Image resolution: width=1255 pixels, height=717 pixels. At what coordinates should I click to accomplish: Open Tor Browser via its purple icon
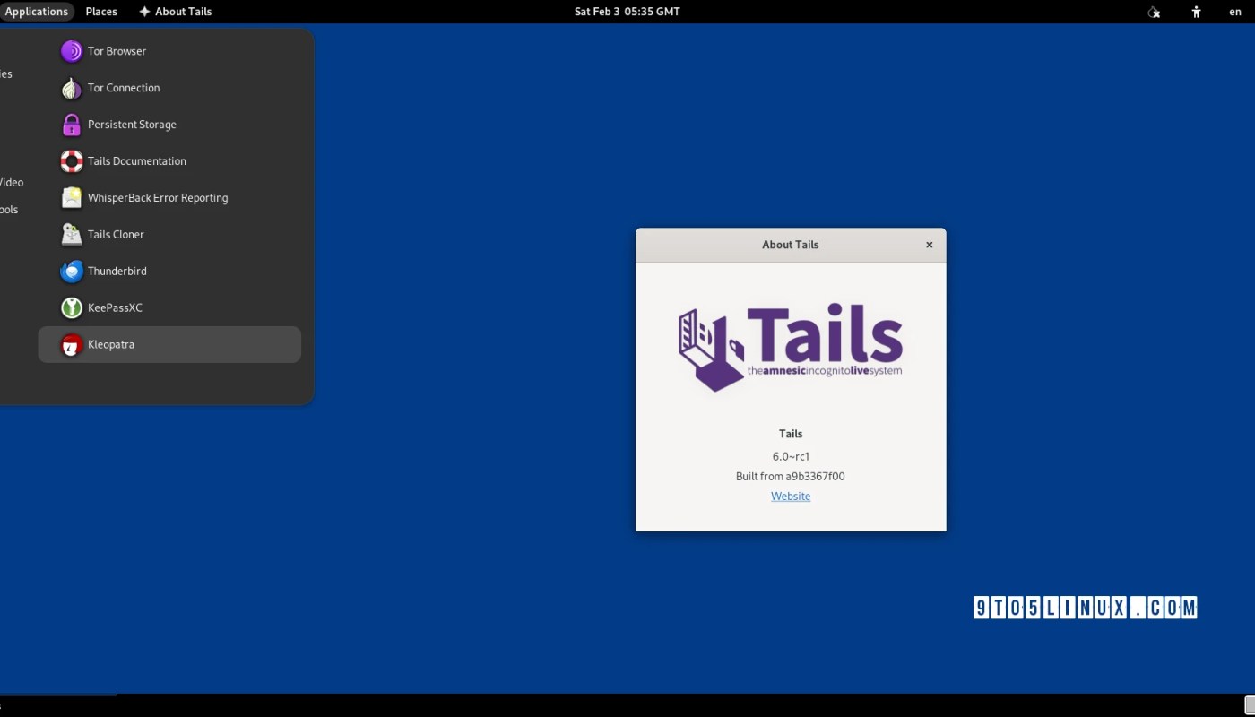(x=72, y=51)
